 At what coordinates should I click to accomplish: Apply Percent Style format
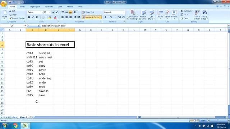(x=111, y=17)
